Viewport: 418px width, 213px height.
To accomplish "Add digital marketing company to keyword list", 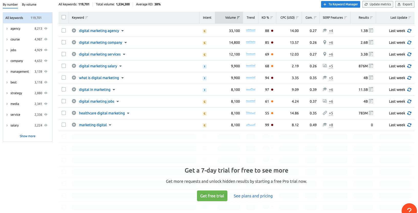I will click(74, 42).
